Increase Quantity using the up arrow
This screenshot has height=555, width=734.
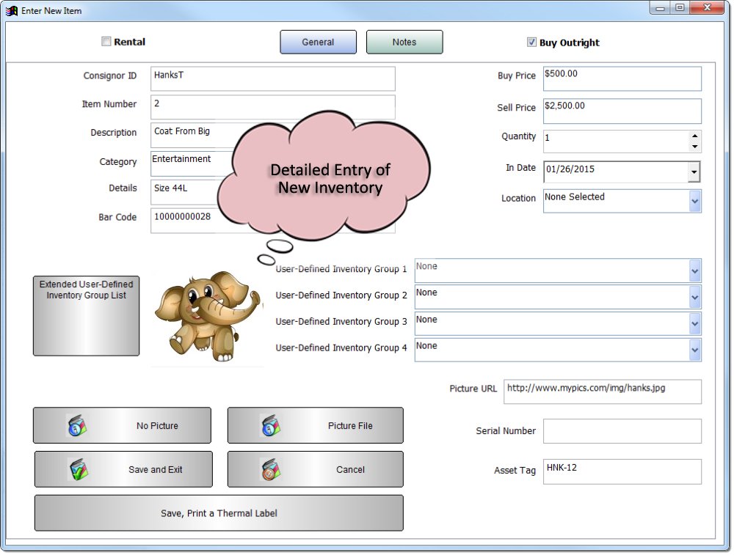(x=696, y=136)
